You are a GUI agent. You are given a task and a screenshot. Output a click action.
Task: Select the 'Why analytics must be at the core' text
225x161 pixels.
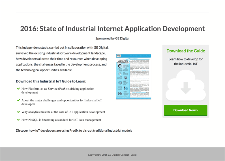63,112
